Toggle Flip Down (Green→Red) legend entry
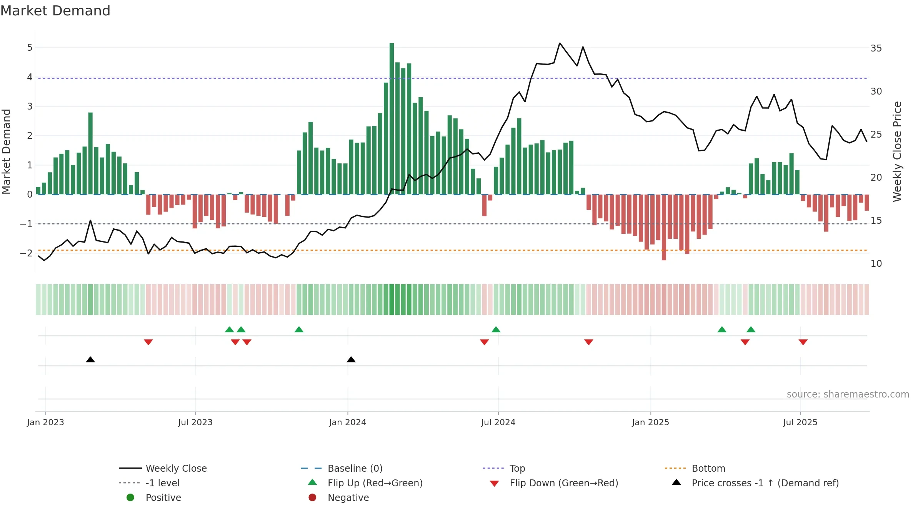 click(554, 483)
